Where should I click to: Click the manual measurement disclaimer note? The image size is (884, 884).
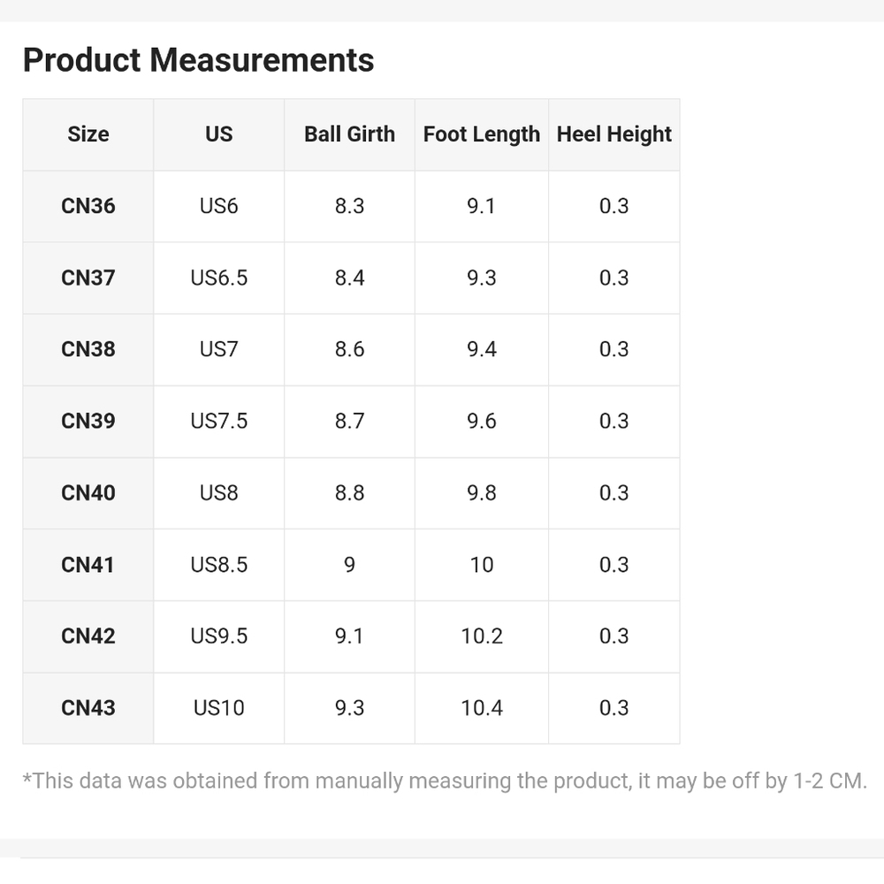click(445, 781)
